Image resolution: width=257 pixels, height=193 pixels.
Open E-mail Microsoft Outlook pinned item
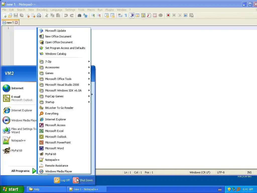[19, 98]
